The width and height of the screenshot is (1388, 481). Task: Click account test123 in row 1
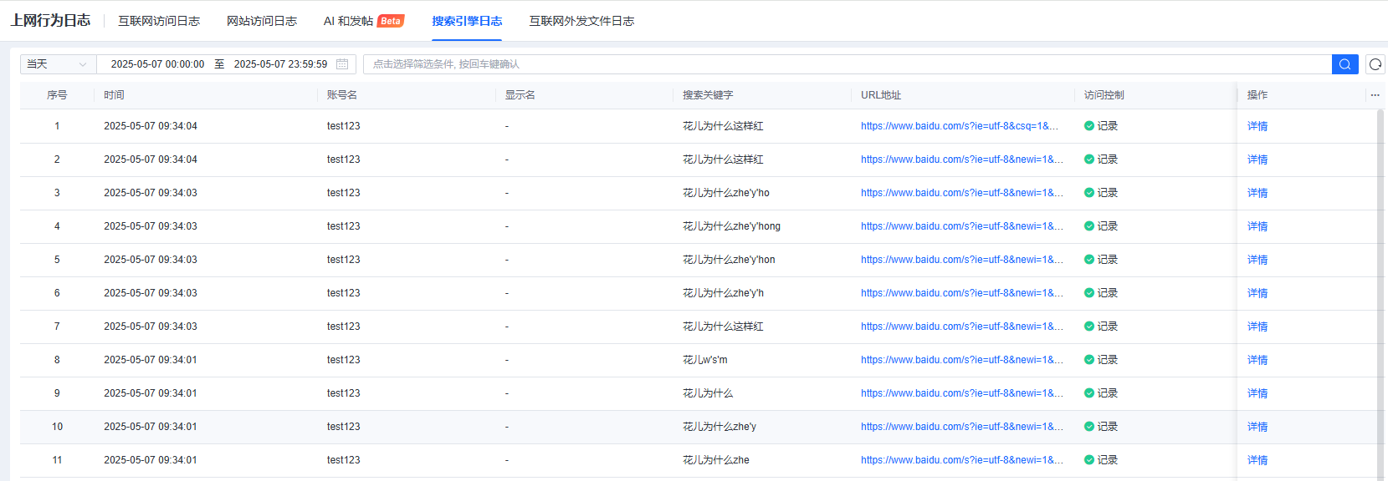point(344,126)
